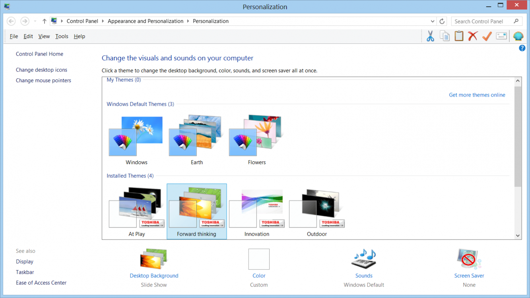Expand chevron after Appearance and Personalization breadcrumb
The image size is (530, 298).
188,21
